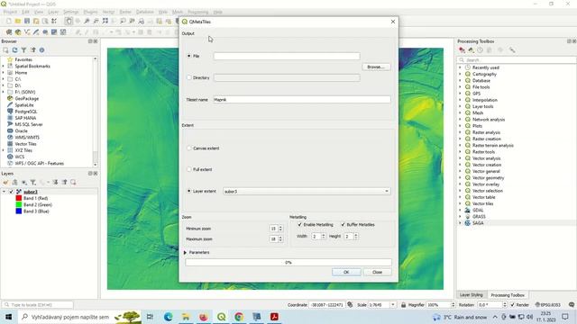Click Processing Toolbox models gear icon
The width and height of the screenshot is (577, 324).
click(x=462, y=50)
